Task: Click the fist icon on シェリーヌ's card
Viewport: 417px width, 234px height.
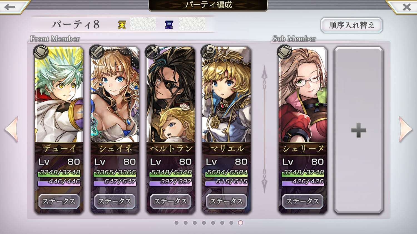Action: coord(284,52)
